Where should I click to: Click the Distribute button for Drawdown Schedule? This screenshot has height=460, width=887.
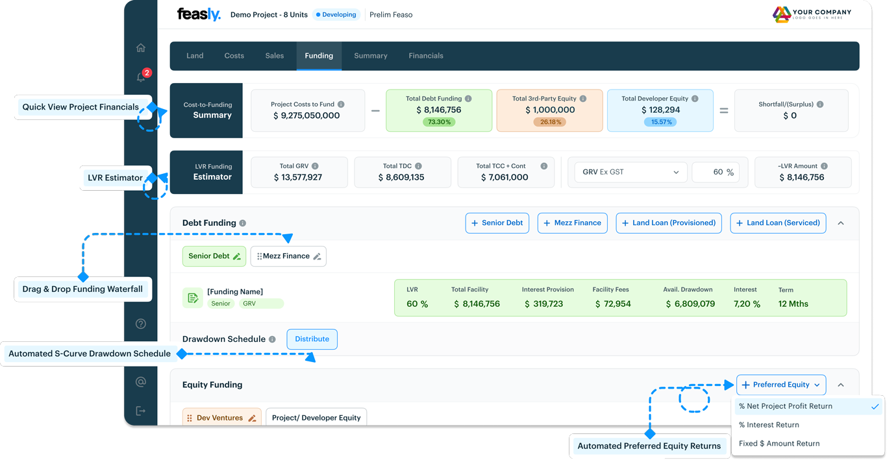[x=312, y=339]
